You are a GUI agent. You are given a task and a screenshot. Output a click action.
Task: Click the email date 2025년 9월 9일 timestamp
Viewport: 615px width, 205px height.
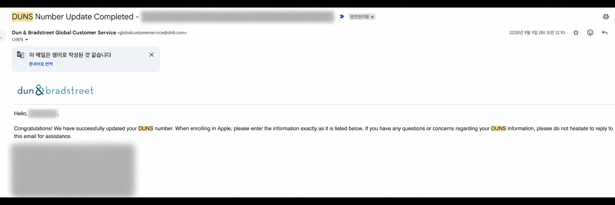pos(537,33)
